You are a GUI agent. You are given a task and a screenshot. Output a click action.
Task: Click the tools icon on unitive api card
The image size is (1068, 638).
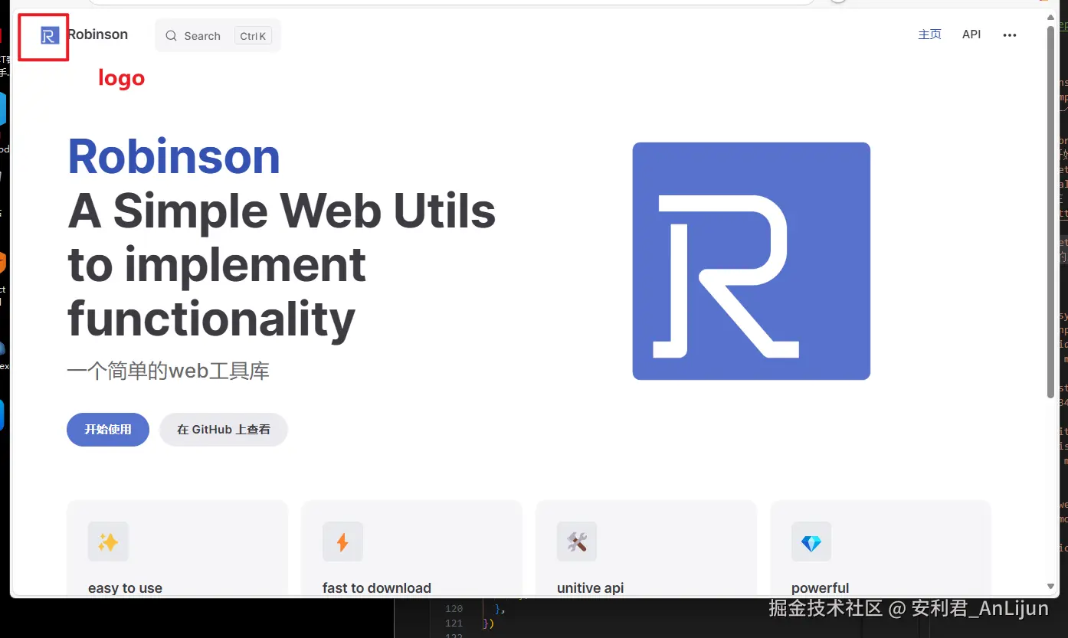577,542
